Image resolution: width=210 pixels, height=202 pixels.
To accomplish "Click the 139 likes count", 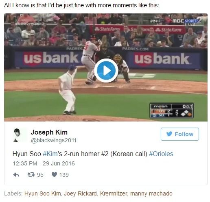I will 64,175.
